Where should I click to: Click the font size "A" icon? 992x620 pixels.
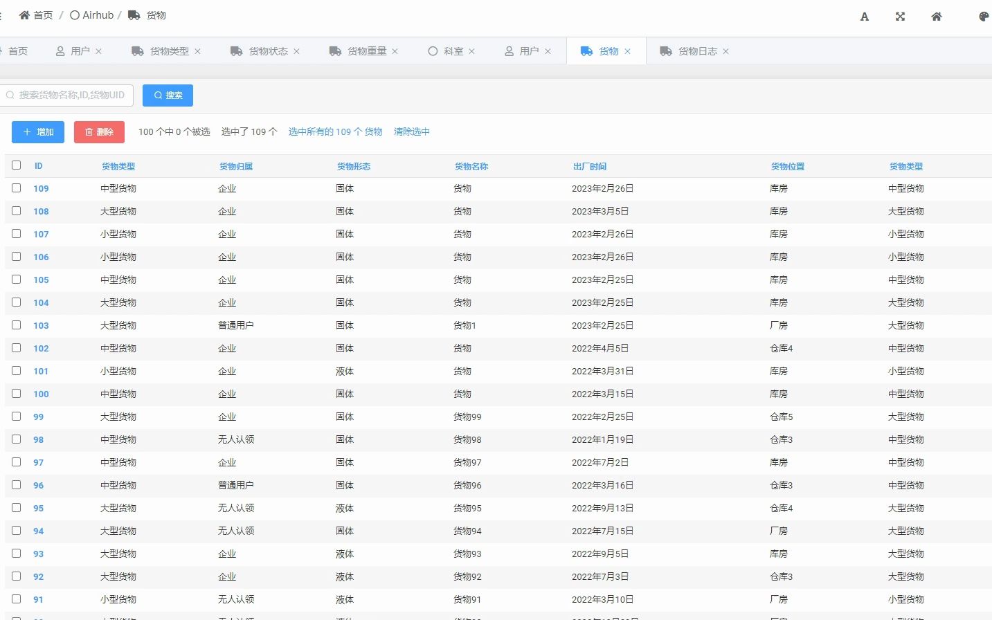pyautogui.click(x=864, y=16)
